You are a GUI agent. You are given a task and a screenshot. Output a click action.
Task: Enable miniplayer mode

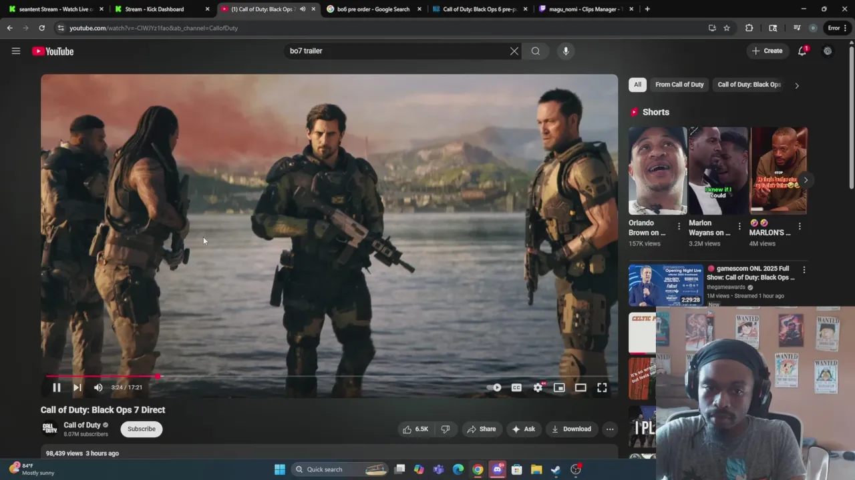click(559, 387)
